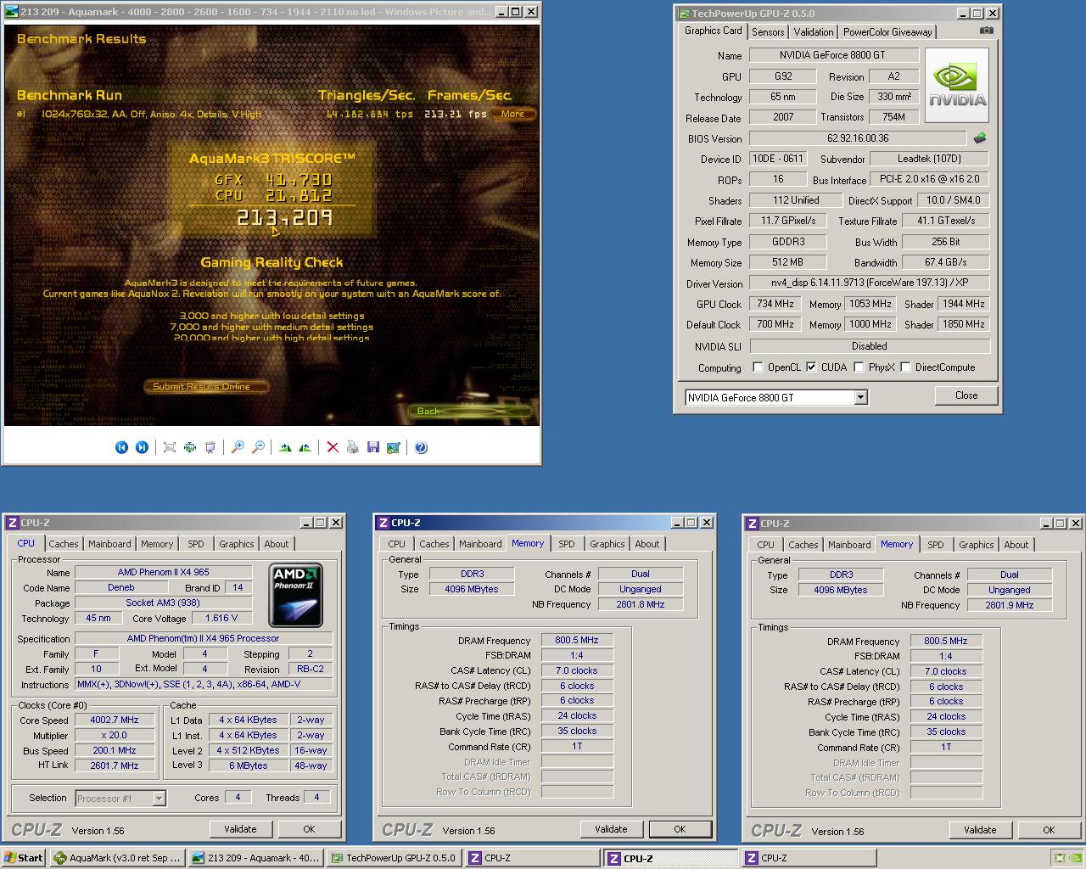The image size is (1086, 869).
Task: Go to previous image in Picture Viewer
Action: click(121, 447)
